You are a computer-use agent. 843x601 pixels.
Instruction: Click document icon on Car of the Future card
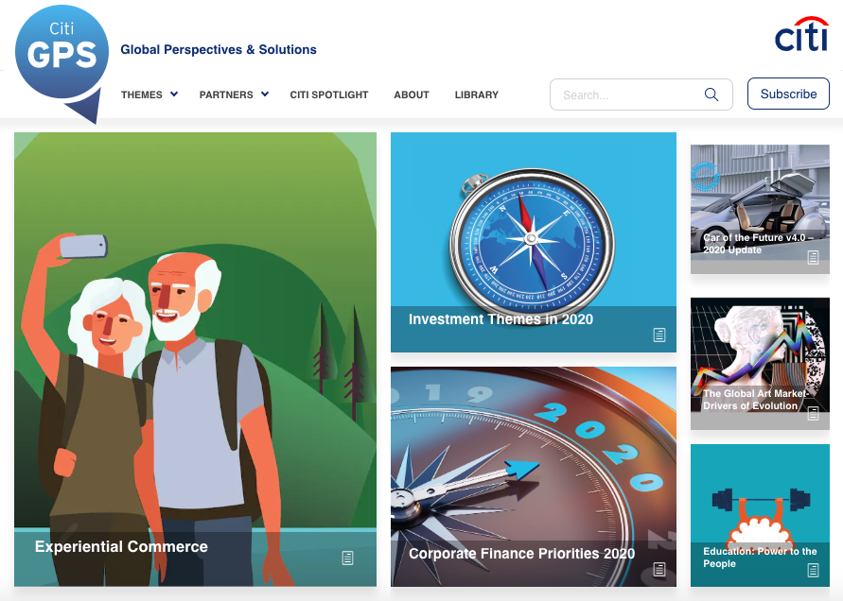[813, 257]
